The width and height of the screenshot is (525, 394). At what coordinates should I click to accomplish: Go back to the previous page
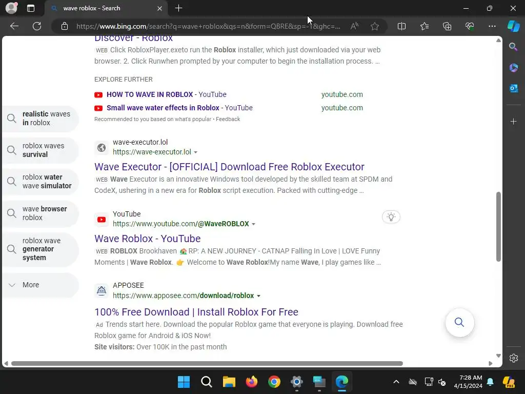14,26
